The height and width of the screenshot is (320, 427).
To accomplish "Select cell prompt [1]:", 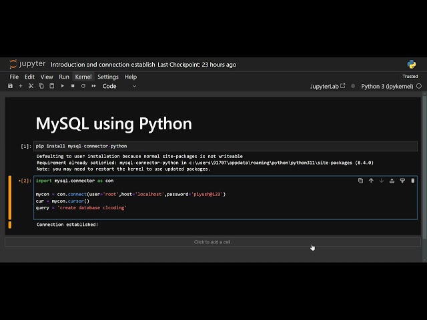I will coord(26,147).
